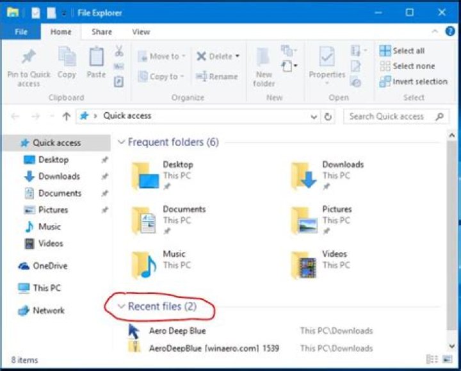Click the Back navigation arrow

point(15,117)
